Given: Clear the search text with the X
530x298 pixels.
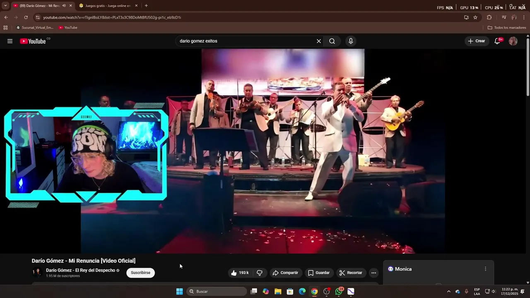Looking at the screenshot, I should tap(319, 41).
